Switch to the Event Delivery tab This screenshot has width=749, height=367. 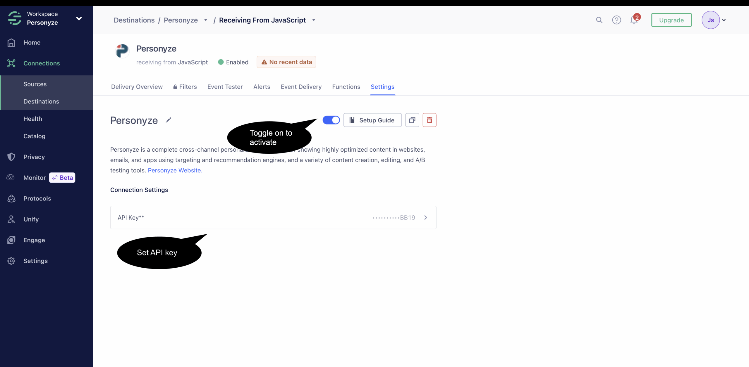point(301,87)
